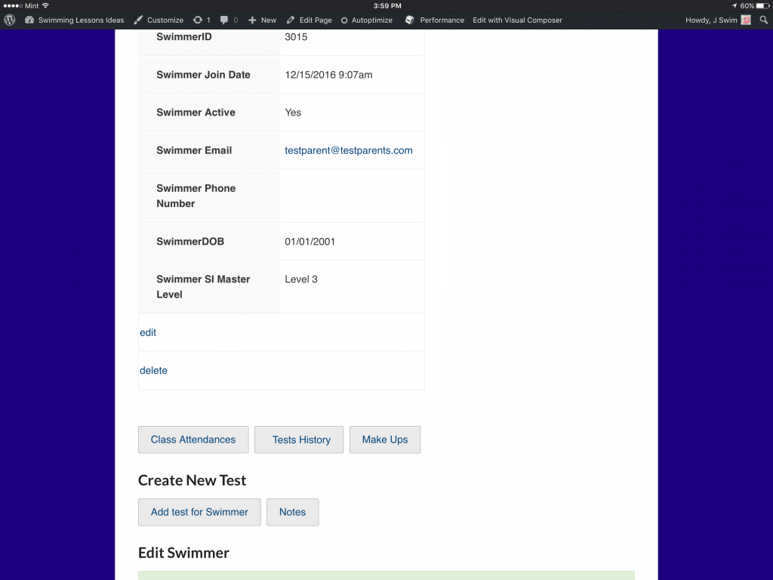
Task: Click the SwimmerDOB value 01/01/2001
Action: tap(310, 242)
